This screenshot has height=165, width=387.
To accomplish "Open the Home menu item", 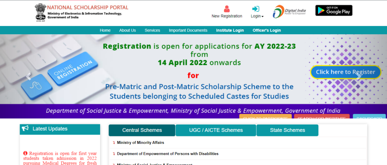I will pyautogui.click(x=105, y=30).
